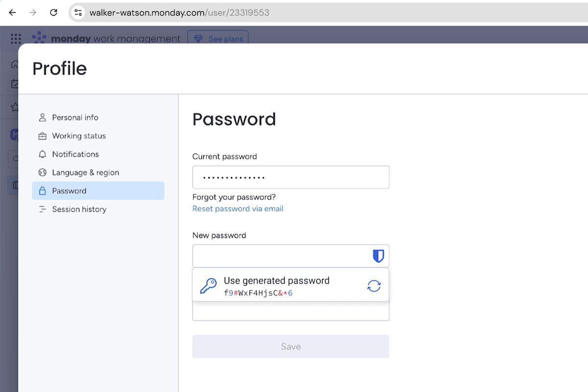This screenshot has height=392, width=588.
Task: Click Reset password via email link
Action: pos(238,209)
